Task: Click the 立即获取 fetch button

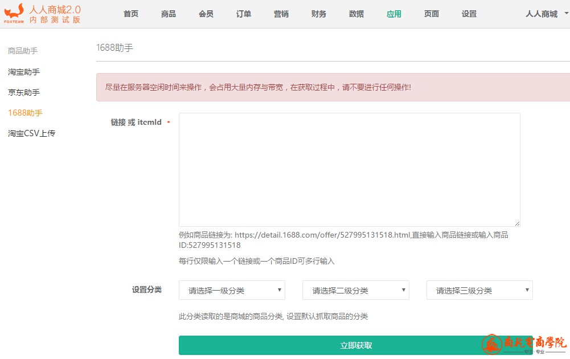Action: pos(356,345)
